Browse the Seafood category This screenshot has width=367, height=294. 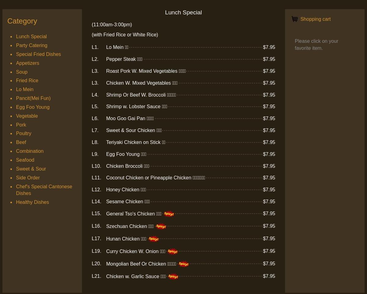coord(25,160)
